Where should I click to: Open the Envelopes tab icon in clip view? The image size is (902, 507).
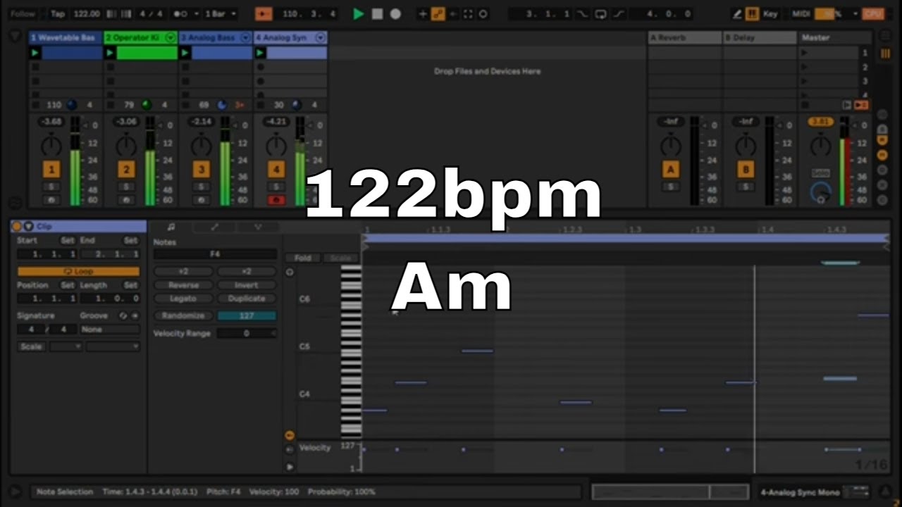pos(214,227)
